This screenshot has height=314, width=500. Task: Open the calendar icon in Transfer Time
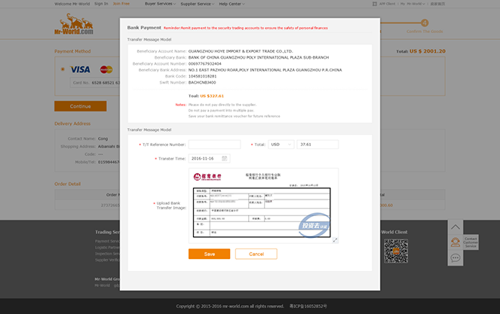point(224,158)
